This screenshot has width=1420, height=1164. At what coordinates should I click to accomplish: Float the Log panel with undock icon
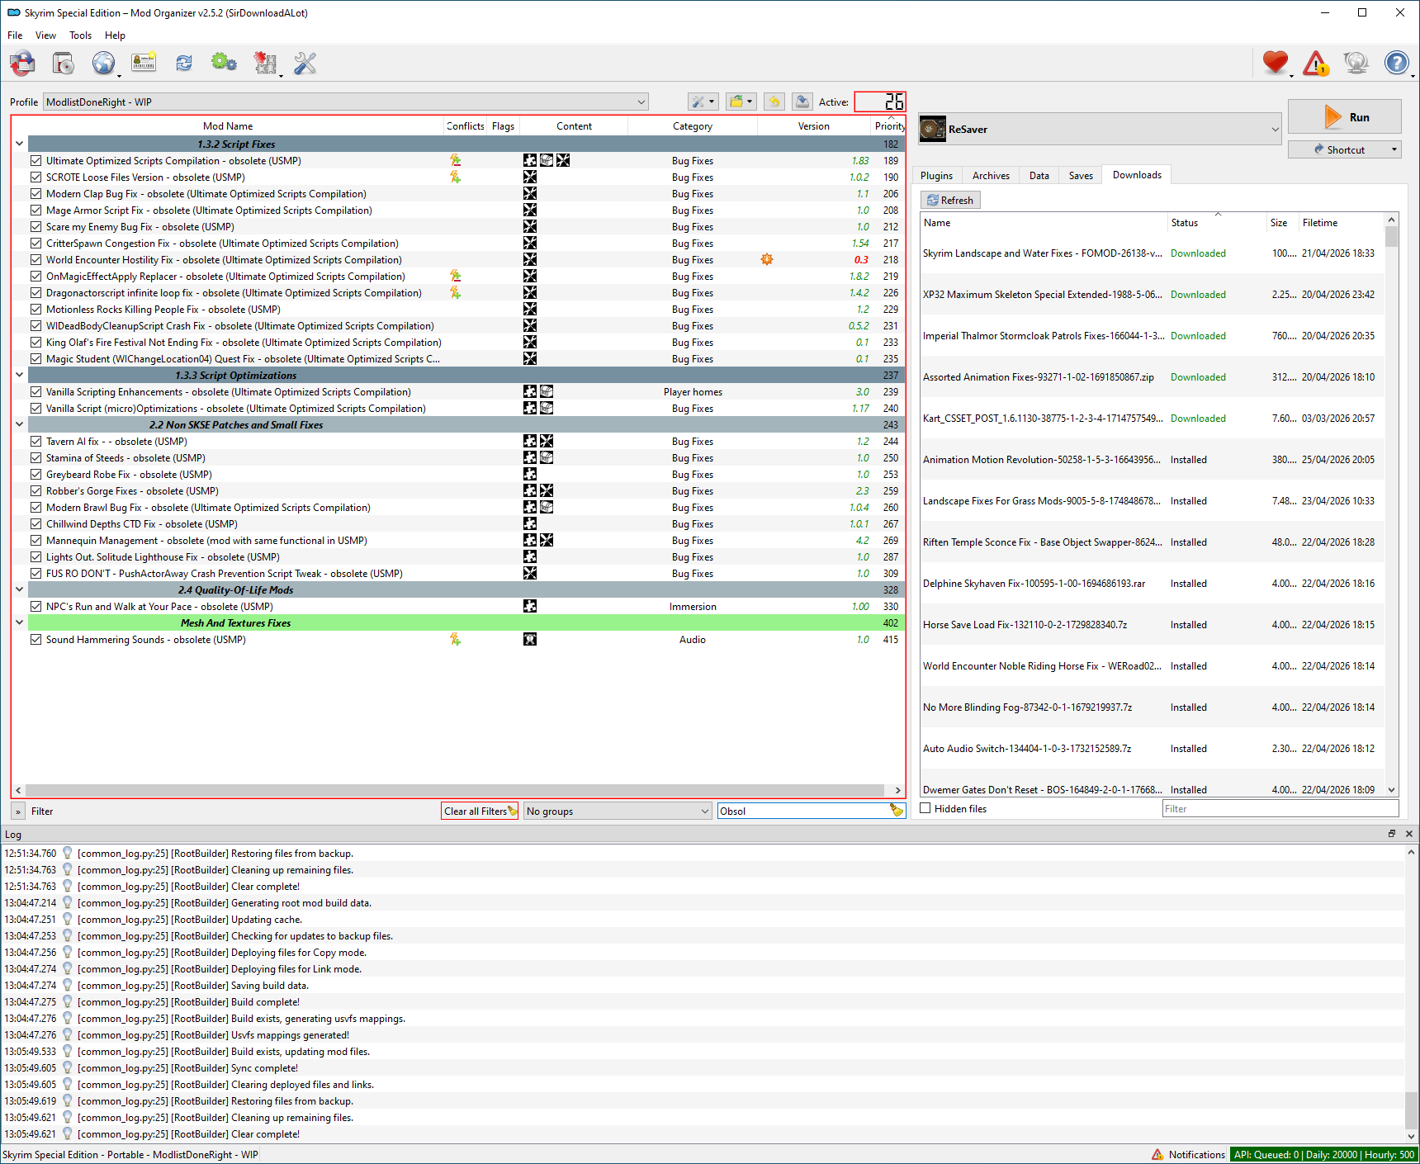(1392, 834)
